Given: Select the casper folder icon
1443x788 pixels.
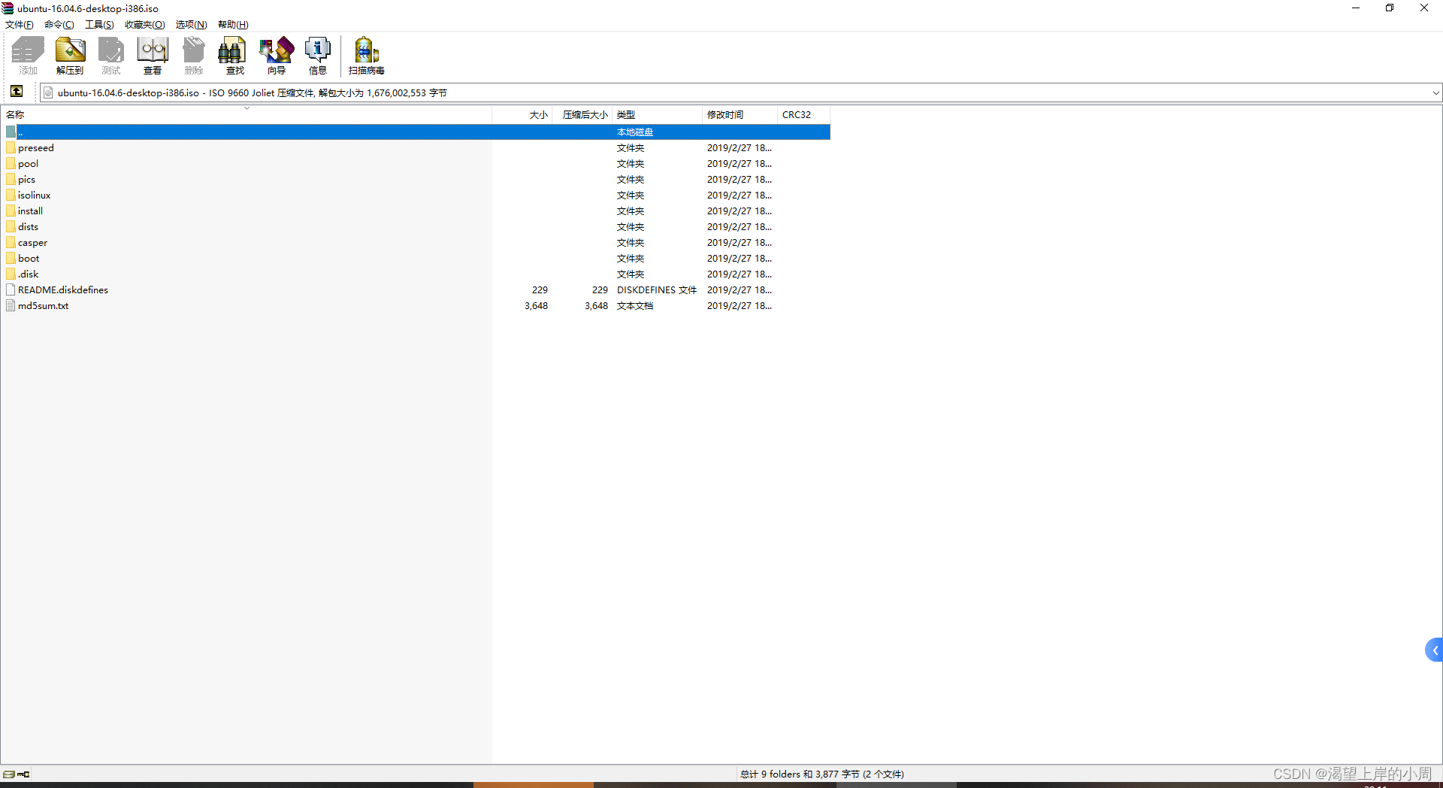Looking at the screenshot, I should [11, 242].
